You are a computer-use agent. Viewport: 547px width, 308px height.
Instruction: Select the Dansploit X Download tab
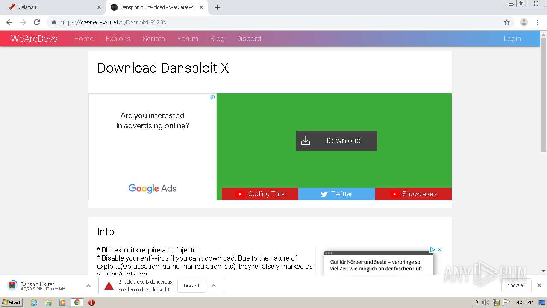[157, 7]
